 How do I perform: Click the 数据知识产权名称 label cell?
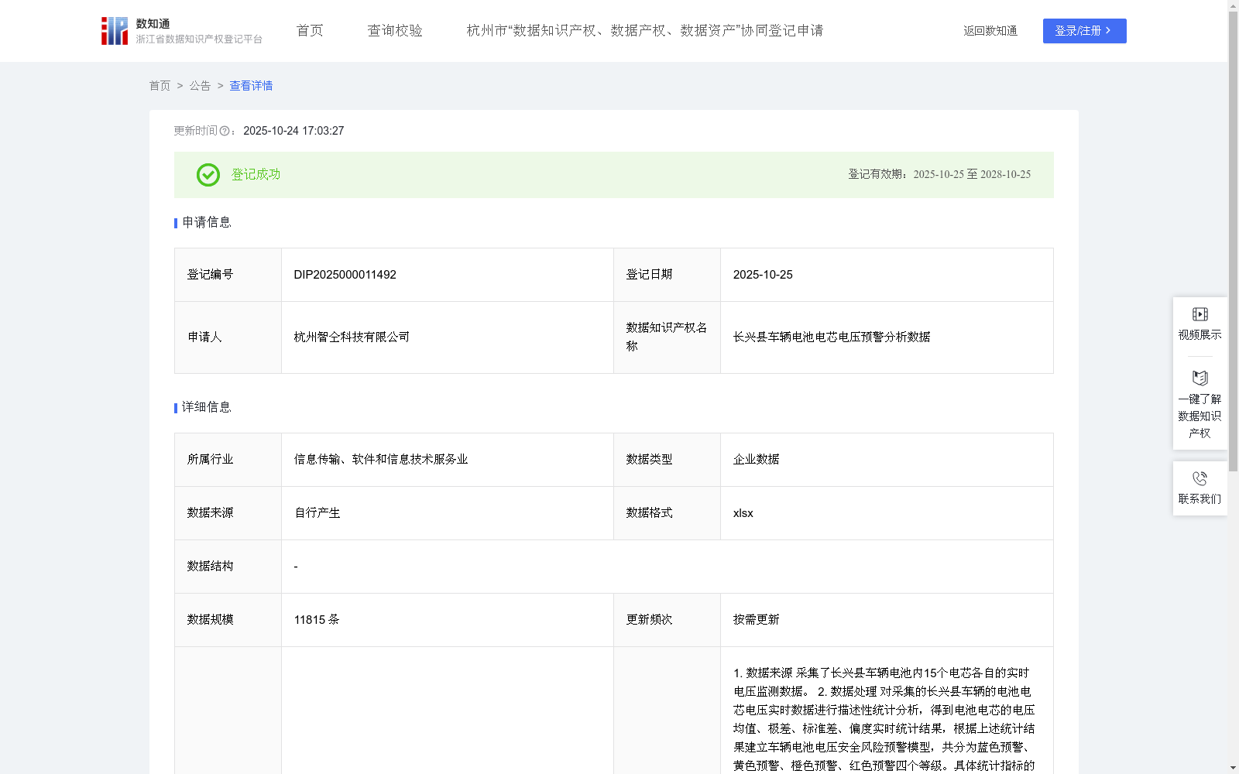pos(667,337)
